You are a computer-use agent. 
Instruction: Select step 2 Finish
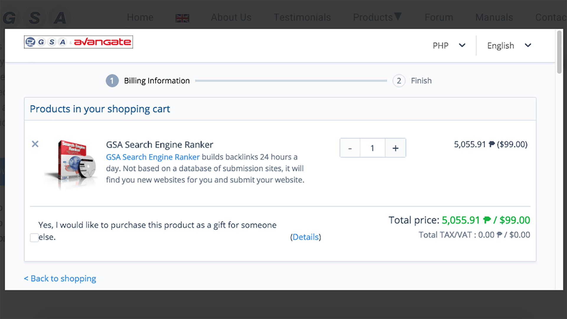(x=412, y=81)
